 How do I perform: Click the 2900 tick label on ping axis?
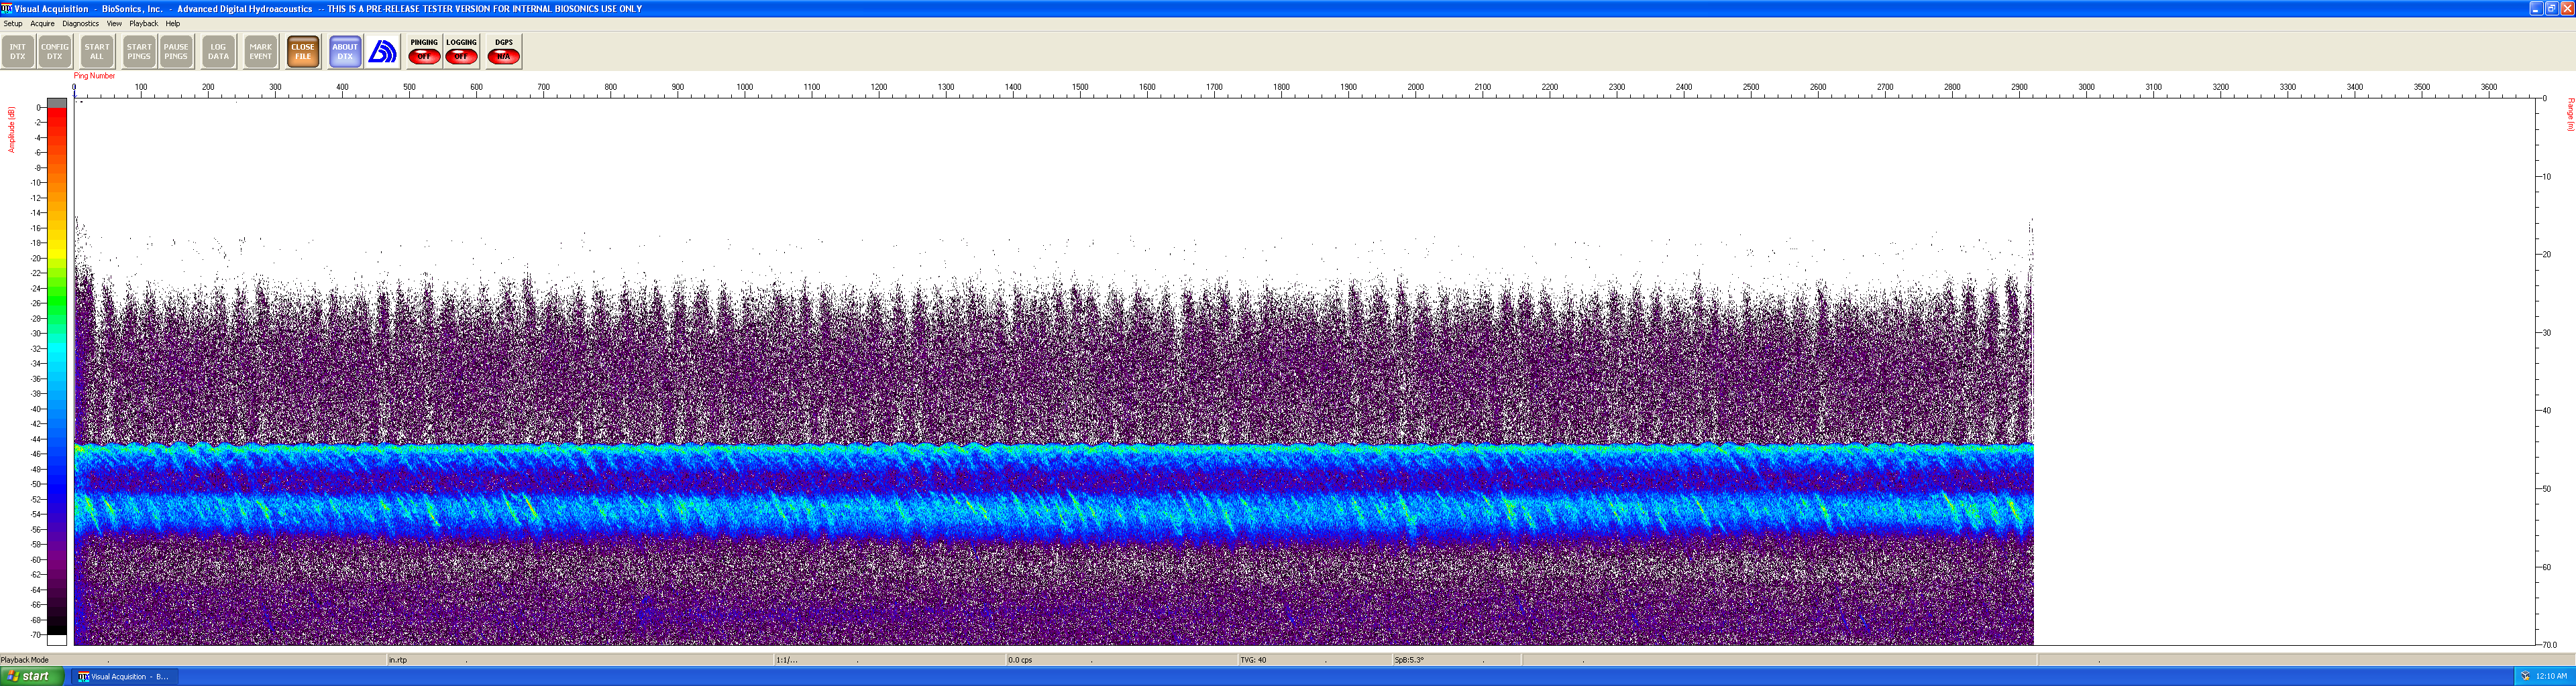[2019, 87]
